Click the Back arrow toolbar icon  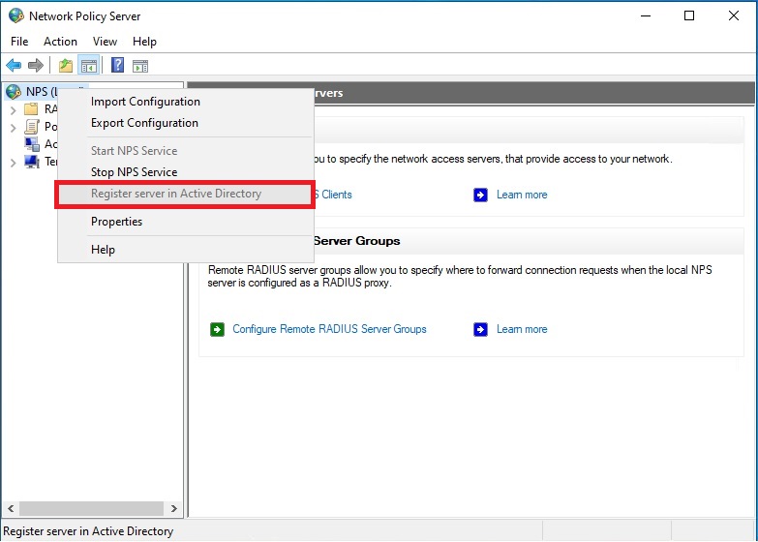point(14,65)
